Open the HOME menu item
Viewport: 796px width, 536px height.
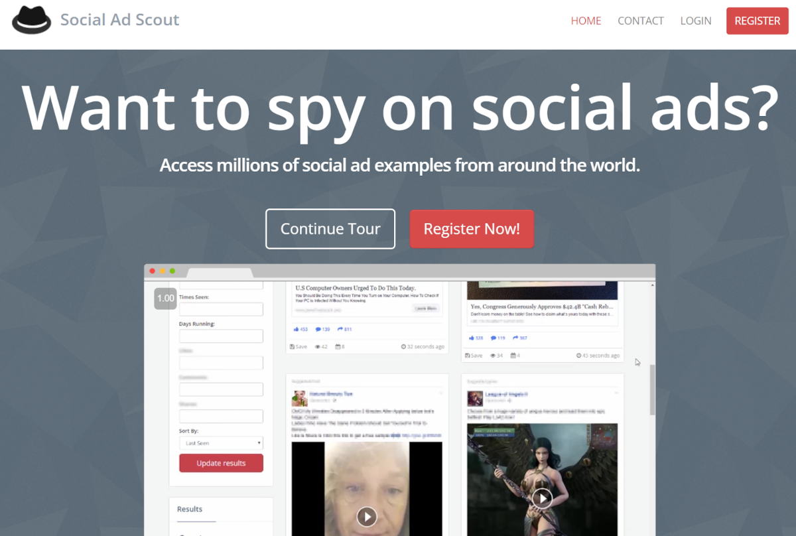click(x=586, y=21)
